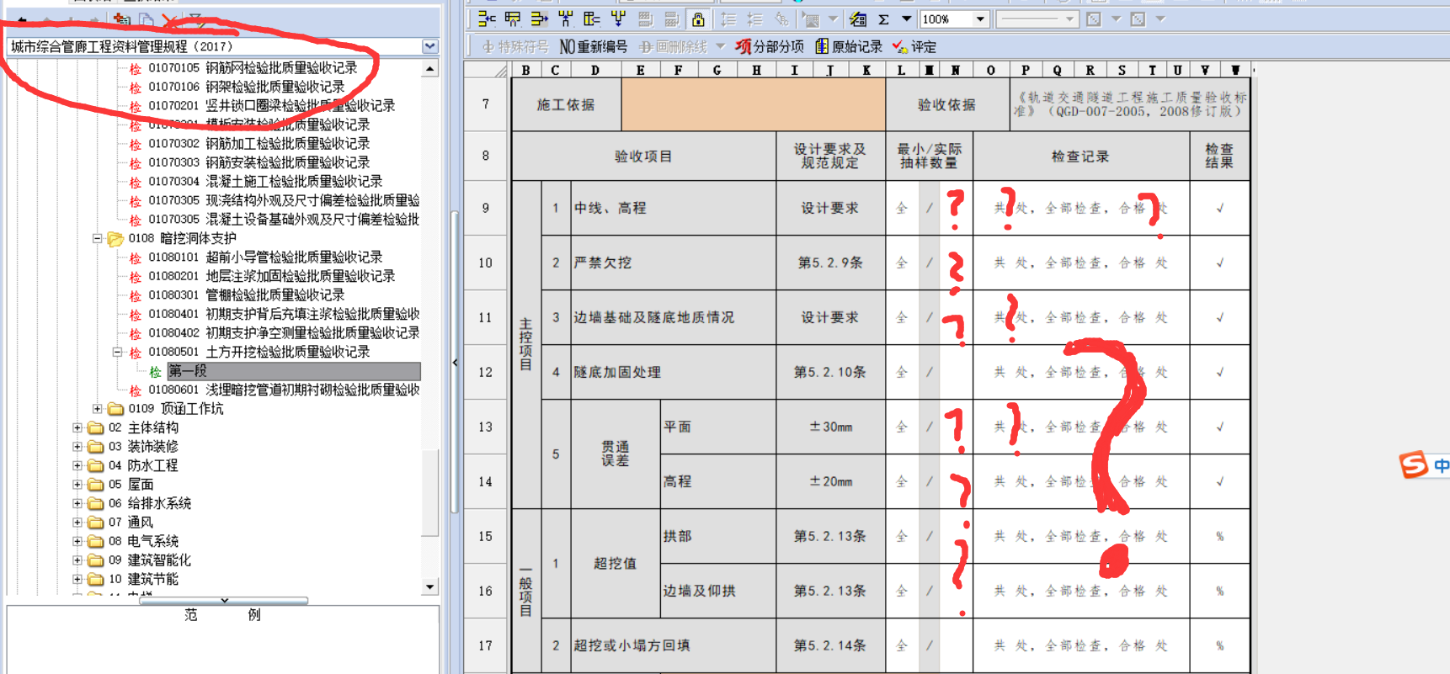Toggle check result for 严禁欠挖 row

point(1219,263)
